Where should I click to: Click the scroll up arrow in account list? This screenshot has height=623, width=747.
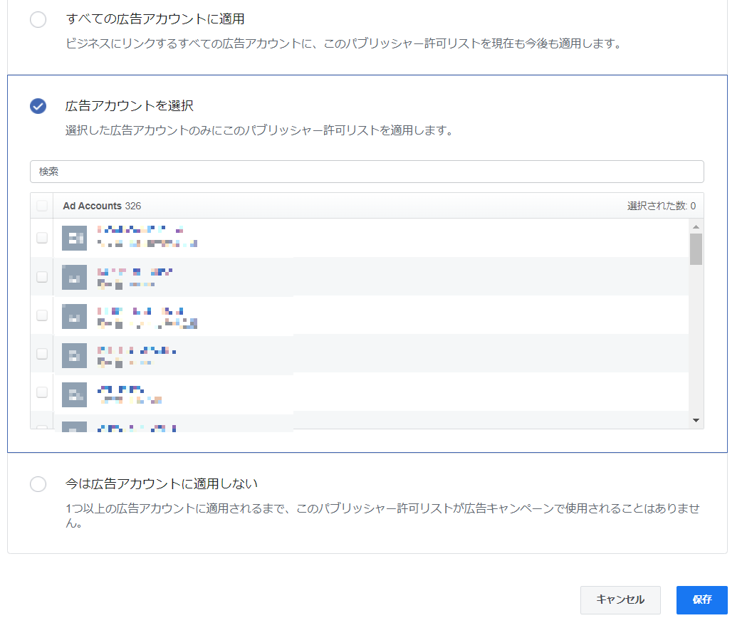pyautogui.click(x=696, y=226)
